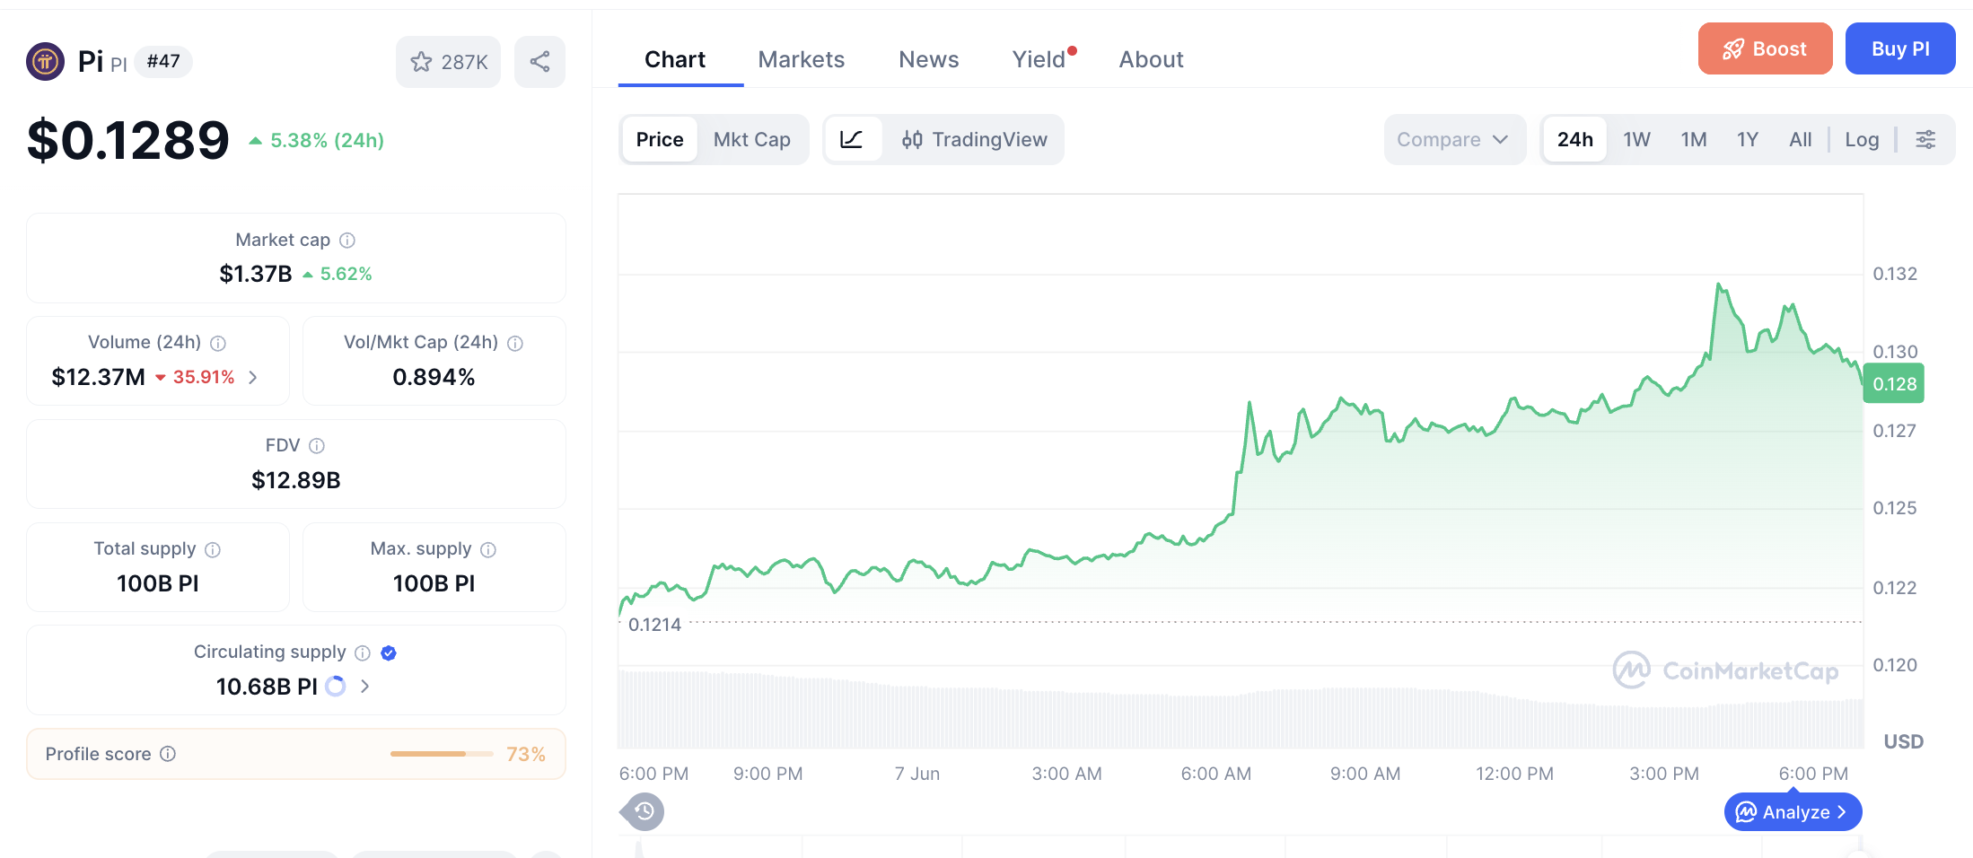Click the Buy PI button

tap(1900, 48)
